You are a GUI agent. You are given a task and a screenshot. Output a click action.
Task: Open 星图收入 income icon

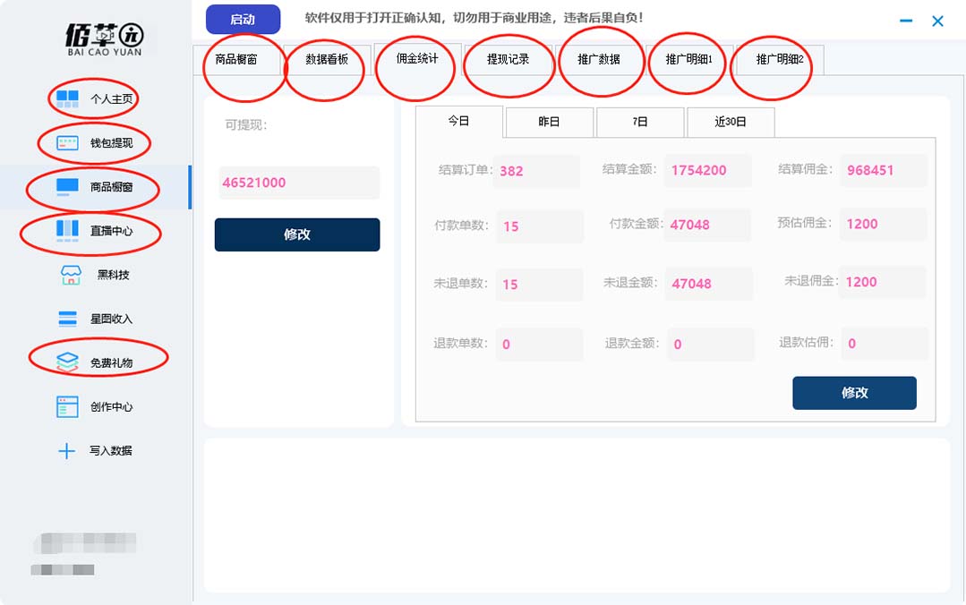point(68,319)
